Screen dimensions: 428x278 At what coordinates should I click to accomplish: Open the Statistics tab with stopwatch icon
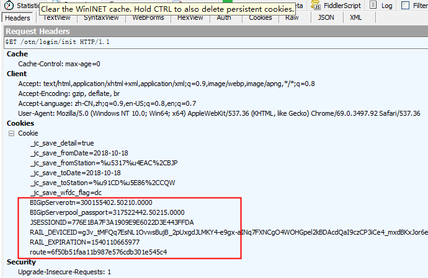tap(22, 6)
